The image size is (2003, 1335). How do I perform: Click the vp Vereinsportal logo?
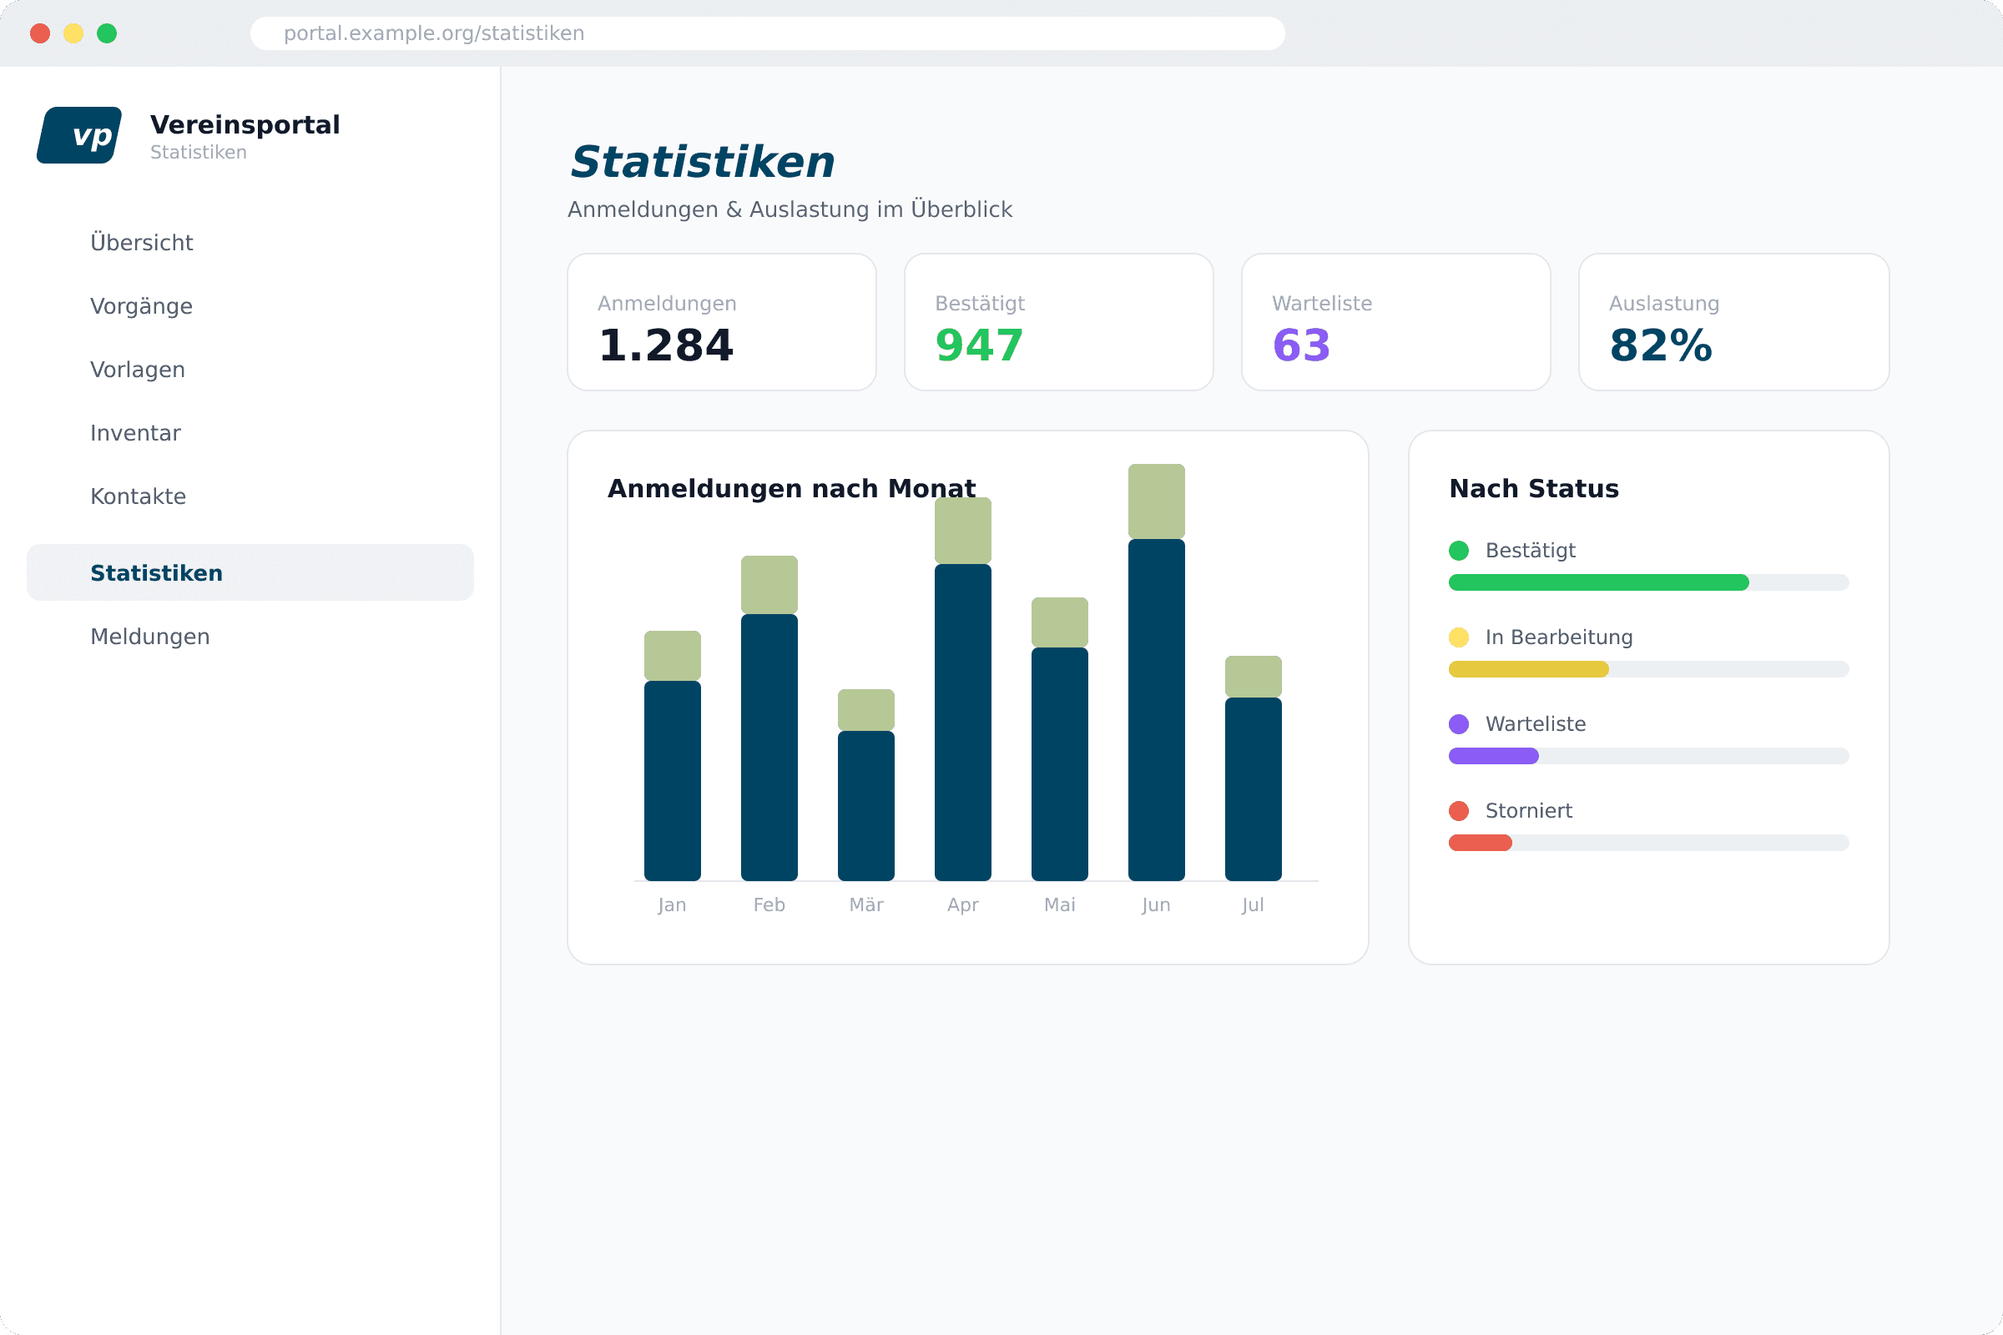click(x=79, y=134)
